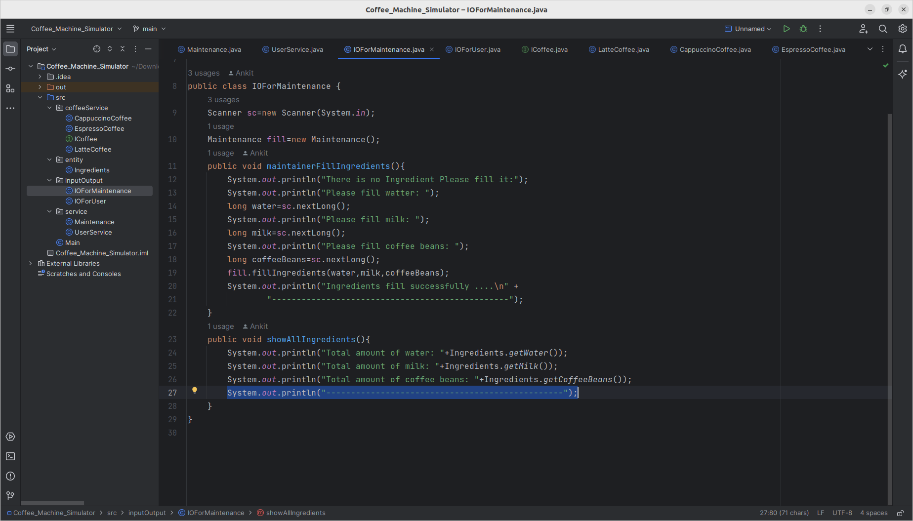
Task: Toggle the Project tool window
Action: tap(10, 49)
